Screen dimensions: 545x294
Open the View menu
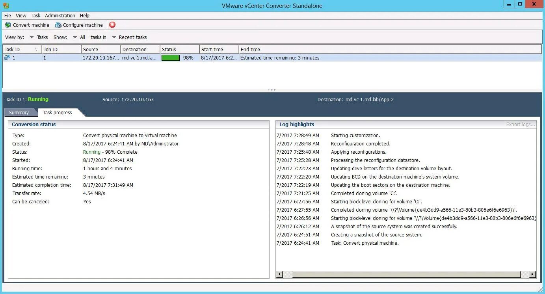pos(21,16)
